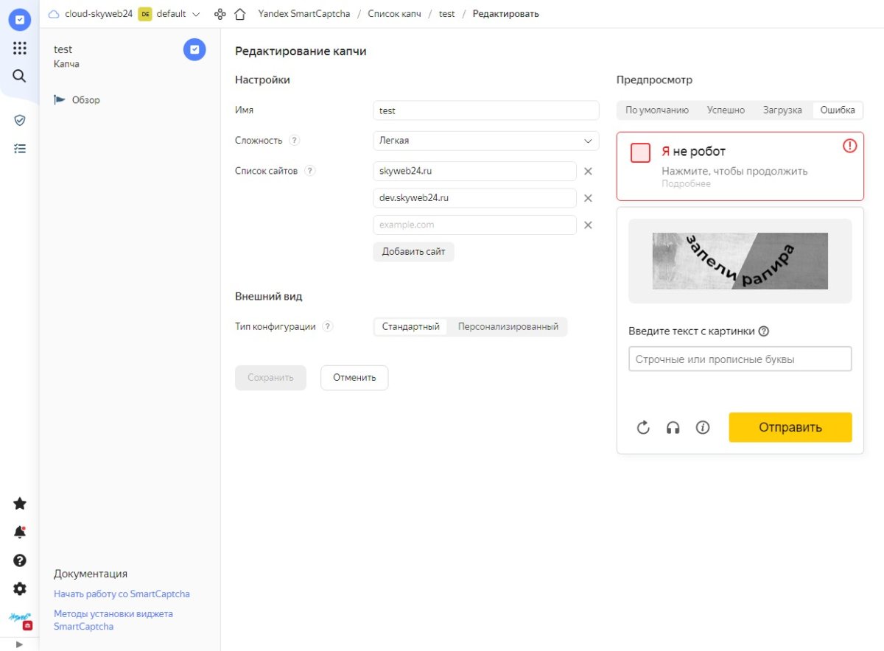Switch to Персонализированный configuration type
The image size is (884, 651).
510,326
